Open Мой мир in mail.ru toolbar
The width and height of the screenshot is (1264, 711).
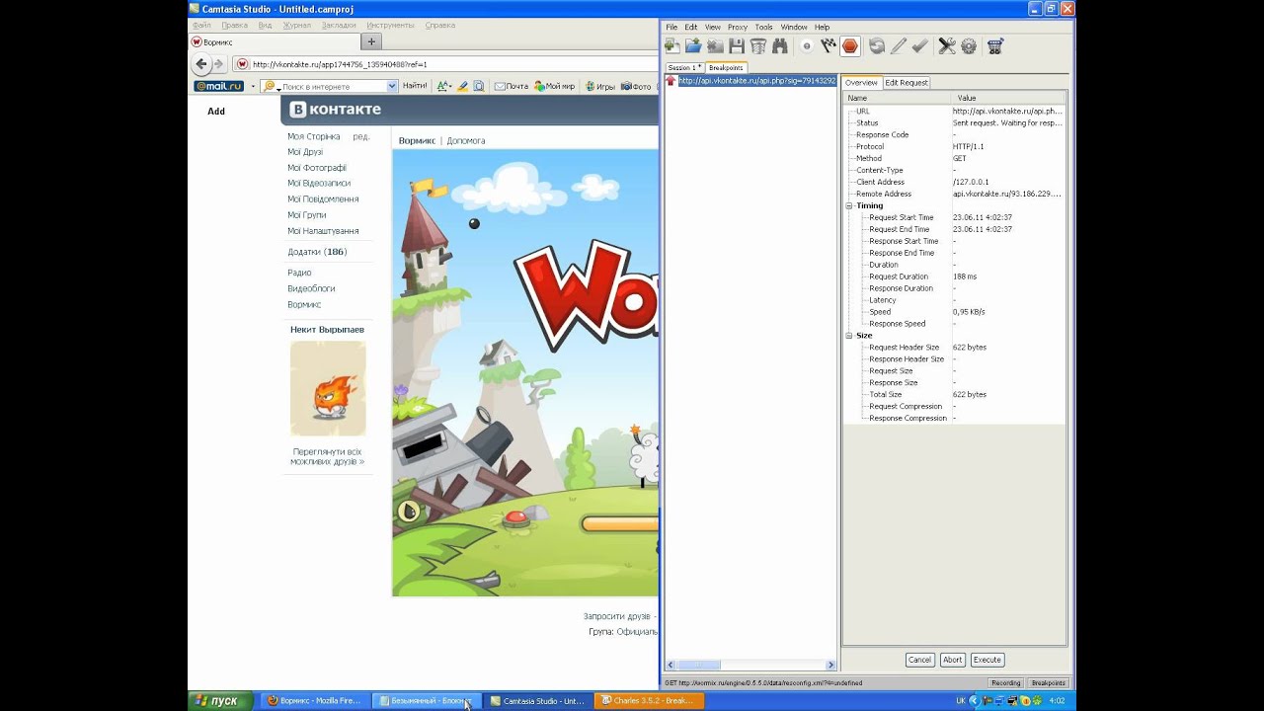554,86
